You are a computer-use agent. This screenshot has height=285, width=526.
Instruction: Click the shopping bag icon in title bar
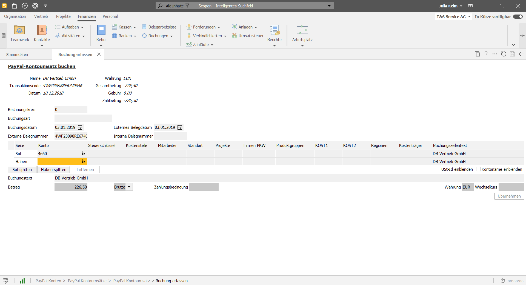point(14,6)
